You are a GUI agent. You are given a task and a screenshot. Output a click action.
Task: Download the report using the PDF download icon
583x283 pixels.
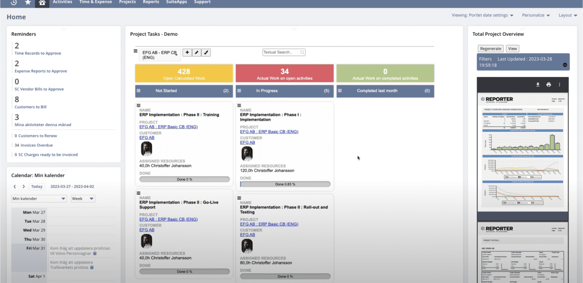(x=538, y=84)
